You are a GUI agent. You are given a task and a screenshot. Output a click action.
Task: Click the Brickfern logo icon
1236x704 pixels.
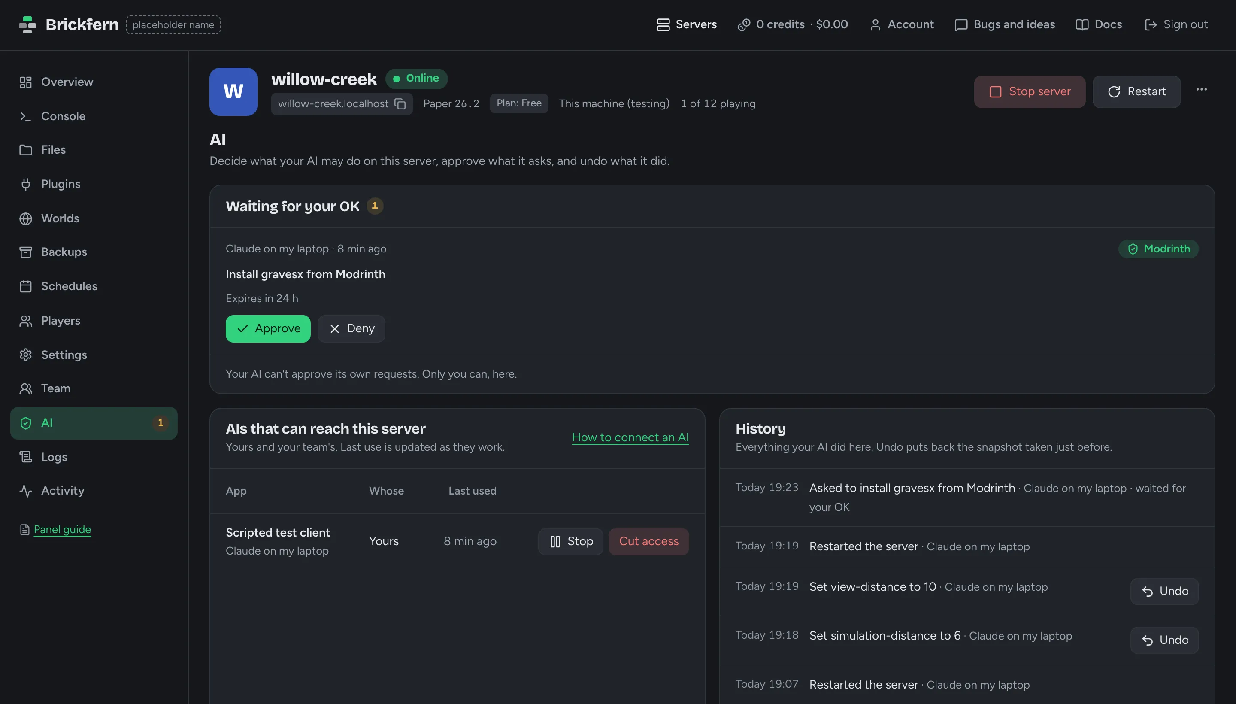tap(27, 24)
